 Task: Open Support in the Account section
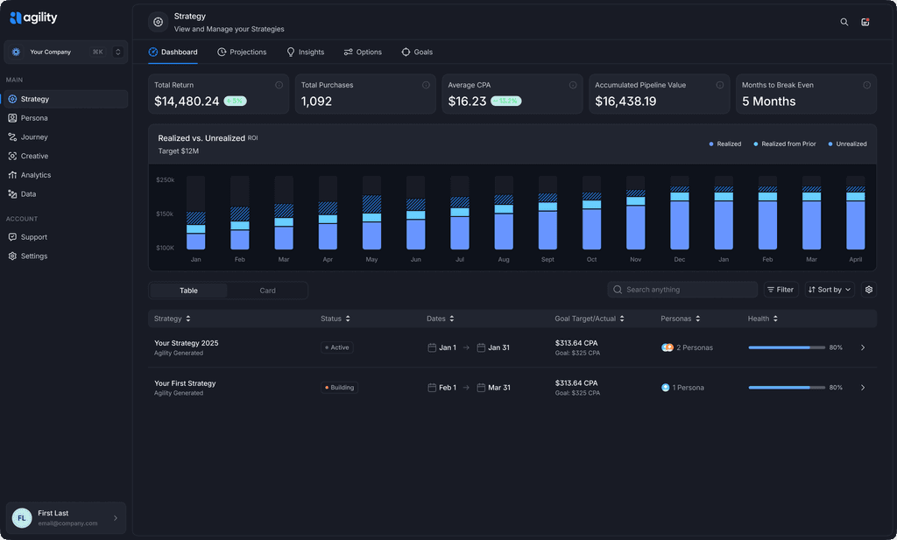point(34,237)
